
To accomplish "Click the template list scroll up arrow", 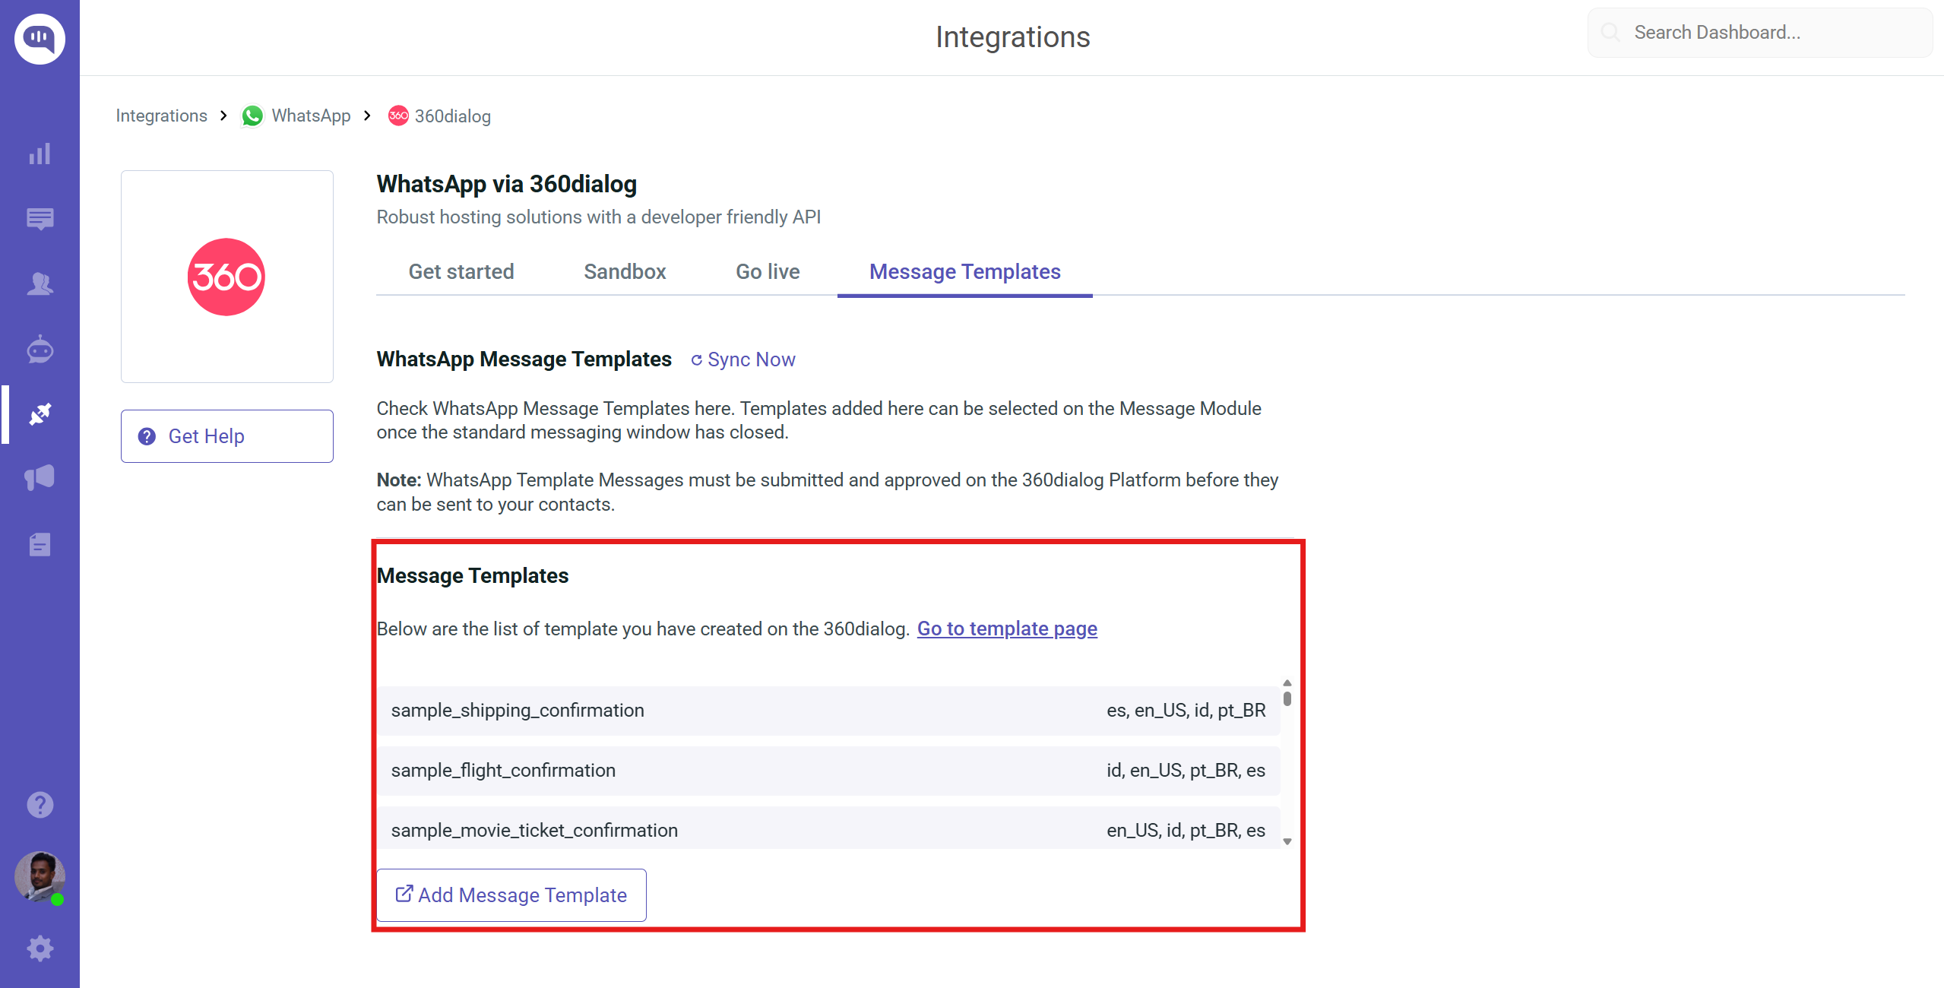I will [1287, 683].
